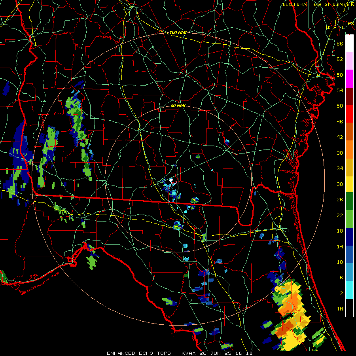Select the 58 scale label

(340, 75)
